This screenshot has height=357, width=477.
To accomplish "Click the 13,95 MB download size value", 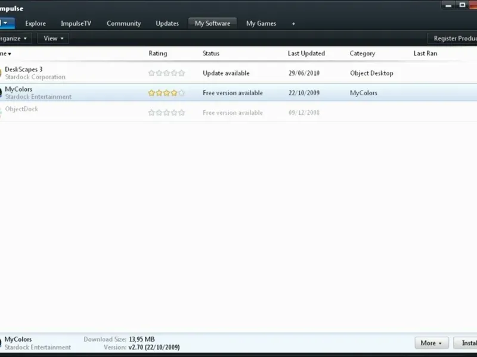I will pyautogui.click(x=142, y=339).
